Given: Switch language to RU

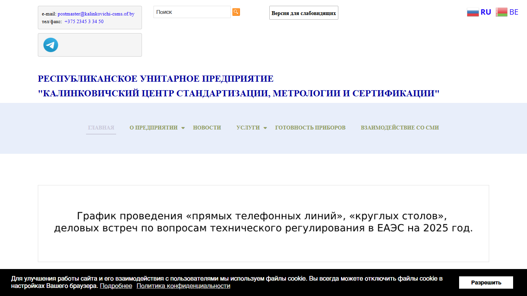Looking at the screenshot, I should click(486, 12).
